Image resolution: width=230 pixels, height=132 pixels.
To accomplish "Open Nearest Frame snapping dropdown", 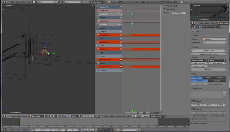I will (x=158, y=116).
